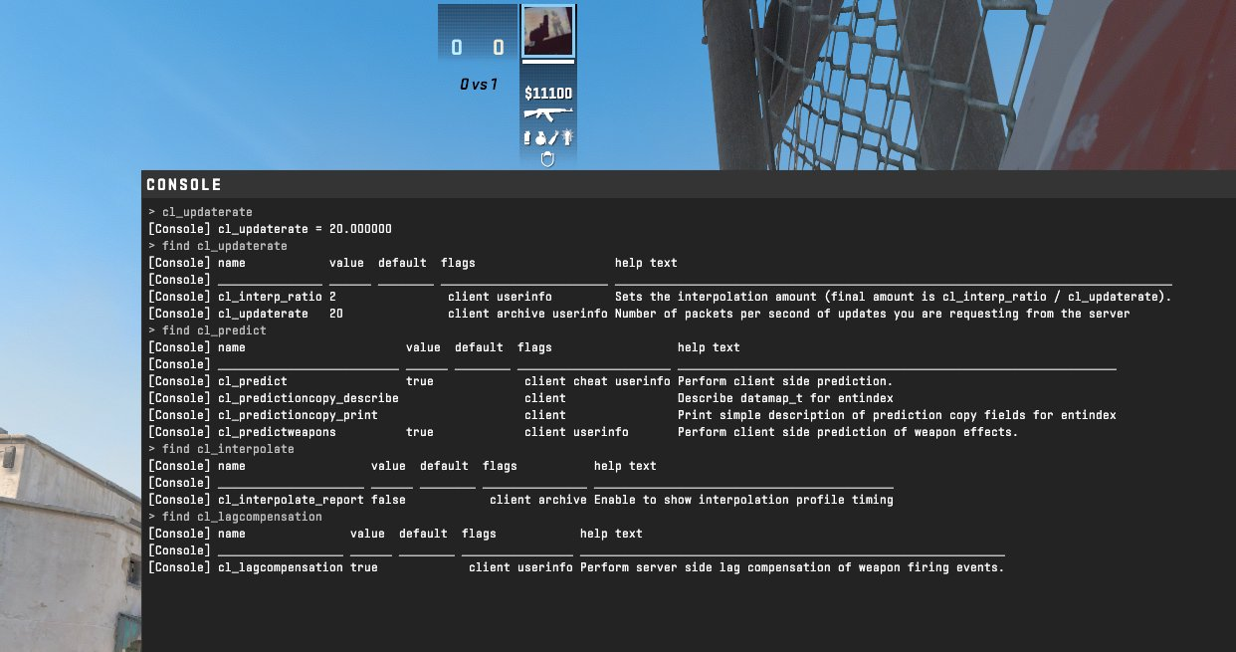Click the smoke grenade icon in HUD
The width and height of the screenshot is (1236, 652).
527,137
